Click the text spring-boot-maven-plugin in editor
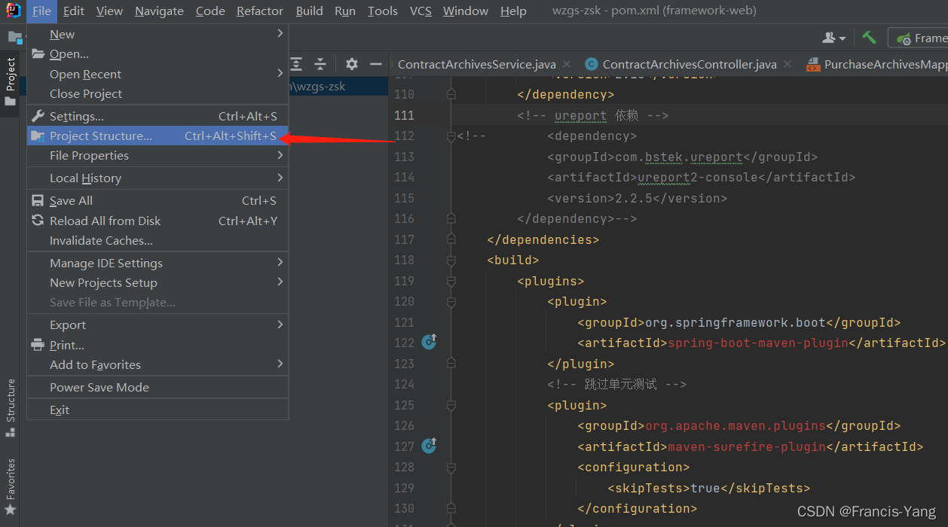Image resolution: width=948 pixels, height=527 pixels. coord(758,343)
